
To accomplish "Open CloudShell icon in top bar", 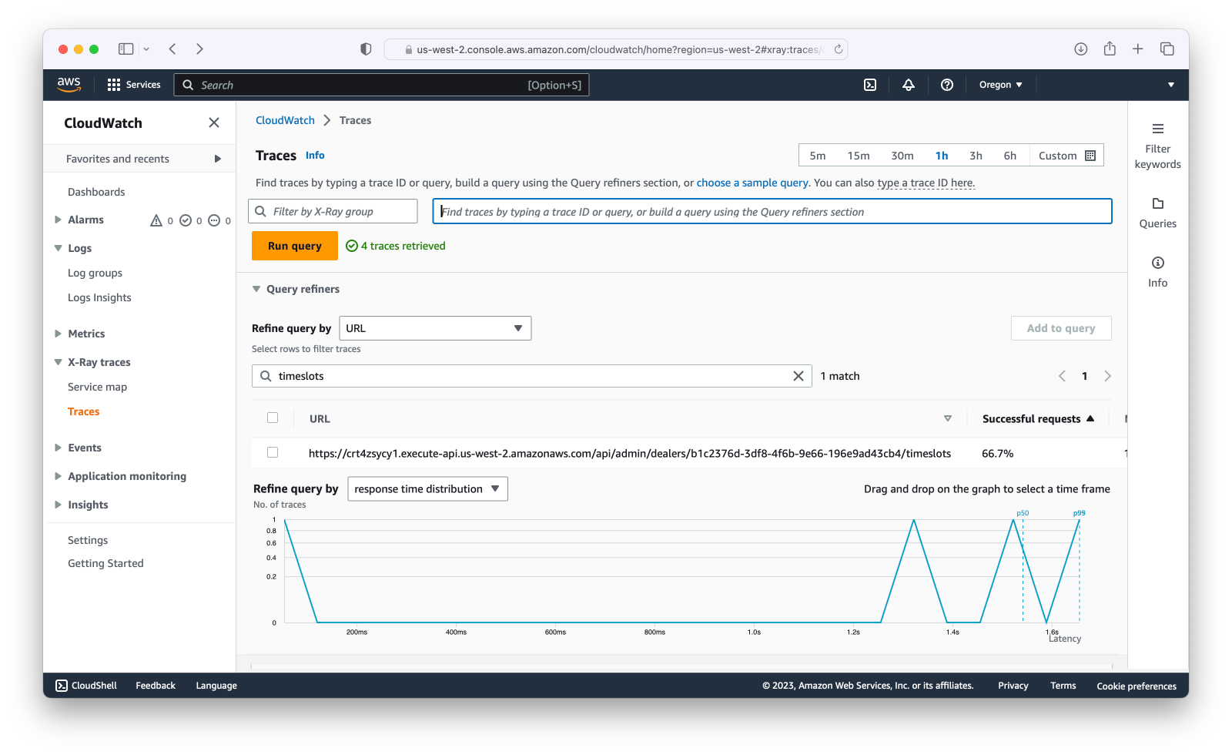I will click(x=870, y=85).
